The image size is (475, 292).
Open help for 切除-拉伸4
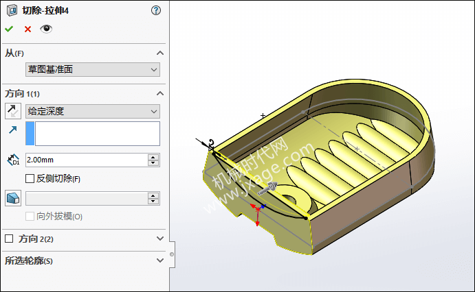(156, 10)
